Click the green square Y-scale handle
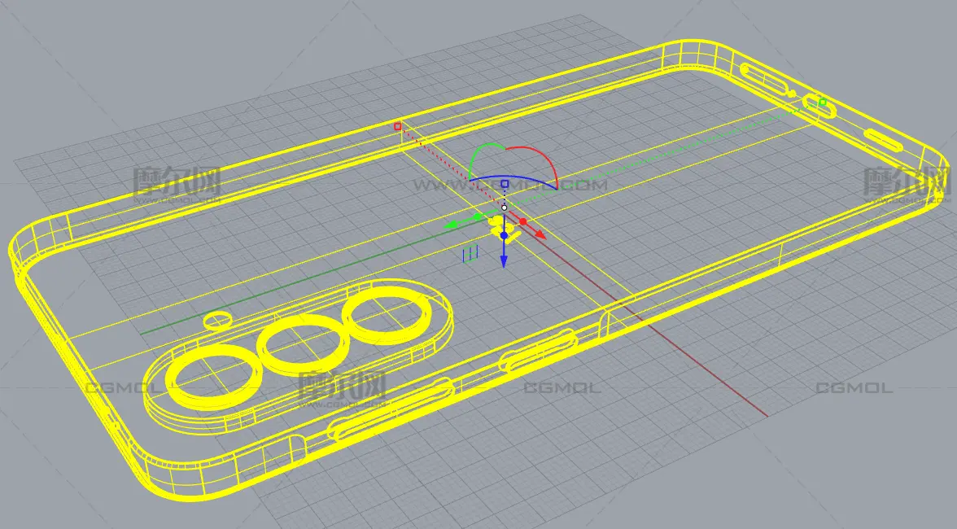The width and height of the screenshot is (957, 529). (x=823, y=103)
